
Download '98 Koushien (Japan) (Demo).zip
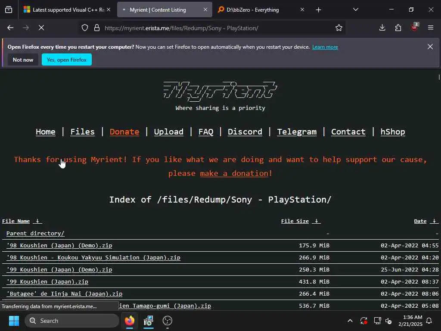[x=59, y=245]
